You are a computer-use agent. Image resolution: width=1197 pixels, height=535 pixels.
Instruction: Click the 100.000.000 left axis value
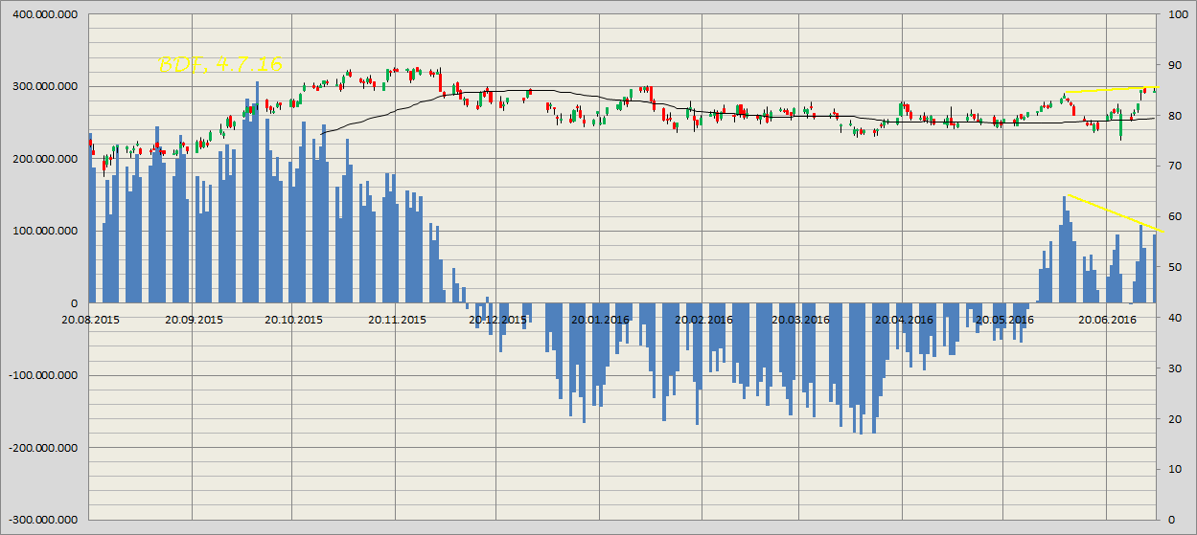(x=45, y=231)
